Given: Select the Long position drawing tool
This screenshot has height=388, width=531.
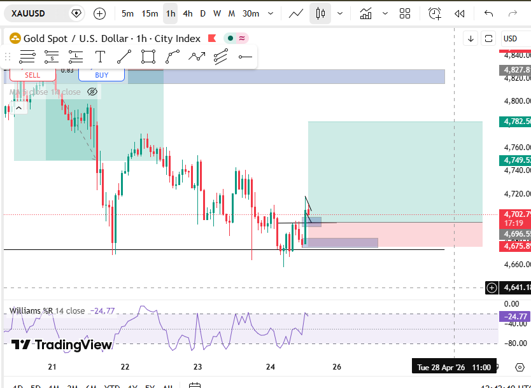Looking at the screenshot, I should [76, 57].
